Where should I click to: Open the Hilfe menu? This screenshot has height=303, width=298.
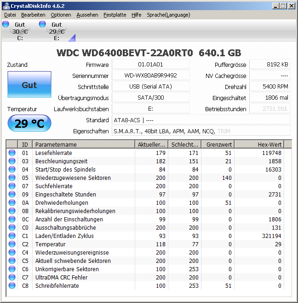137,15
